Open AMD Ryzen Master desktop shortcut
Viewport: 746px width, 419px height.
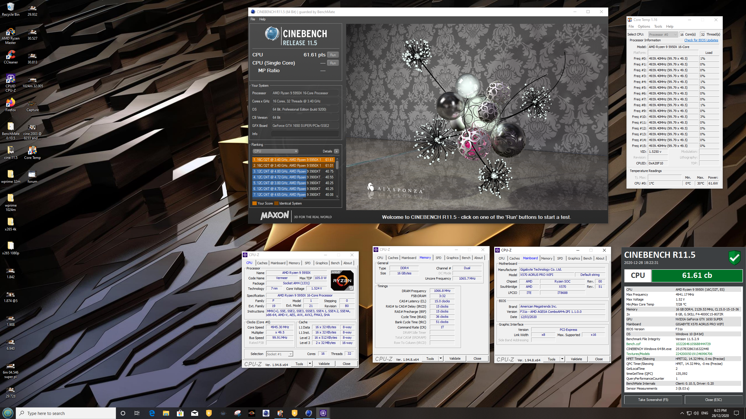tap(10, 36)
